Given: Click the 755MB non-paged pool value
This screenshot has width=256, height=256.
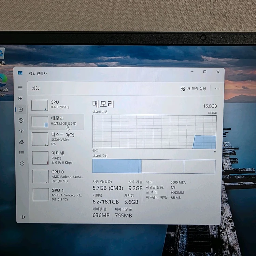Looking at the screenshot, I should (x=123, y=215).
